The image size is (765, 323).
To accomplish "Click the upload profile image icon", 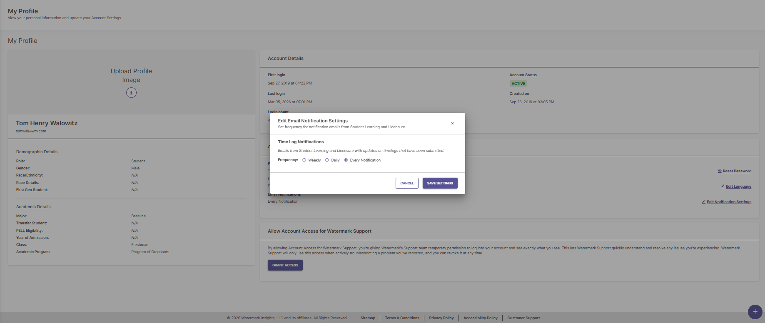I will click(131, 92).
